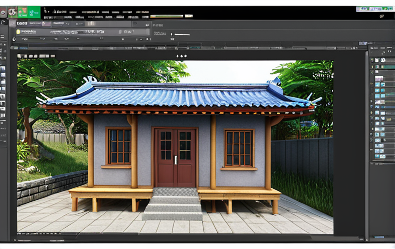395x249 pixels.
Task: Click the colorful strip in the top-right corner
Action: point(375,9)
